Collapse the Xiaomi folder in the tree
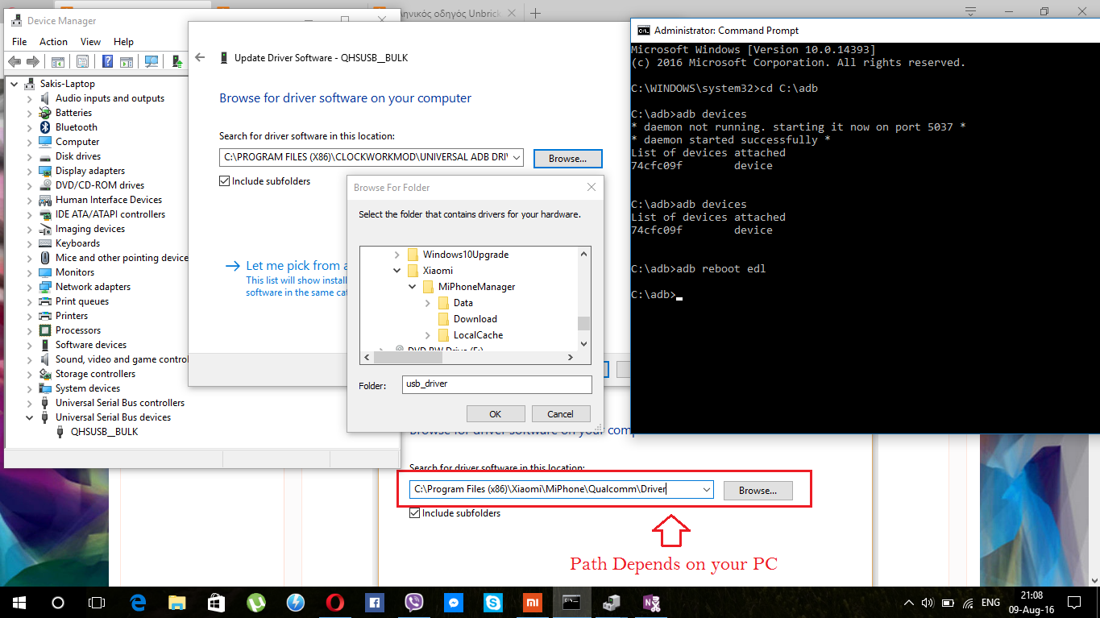Screen dimensions: 1100x618 click(x=396, y=271)
